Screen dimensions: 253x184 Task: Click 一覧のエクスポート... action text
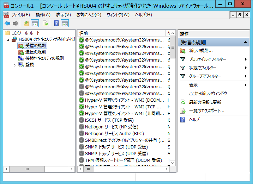click(x=206, y=111)
